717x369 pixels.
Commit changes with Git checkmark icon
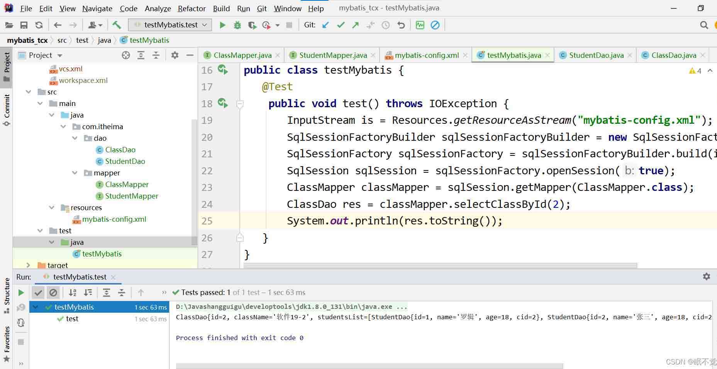pyautogui.click(x=341, y=25)
